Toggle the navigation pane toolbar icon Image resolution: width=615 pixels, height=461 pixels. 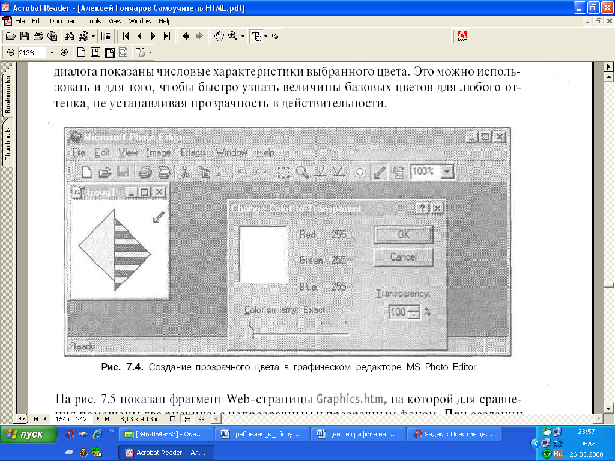point(106,37)
